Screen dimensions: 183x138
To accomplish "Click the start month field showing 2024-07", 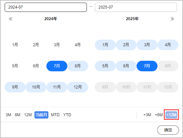I will click(46, 7).
